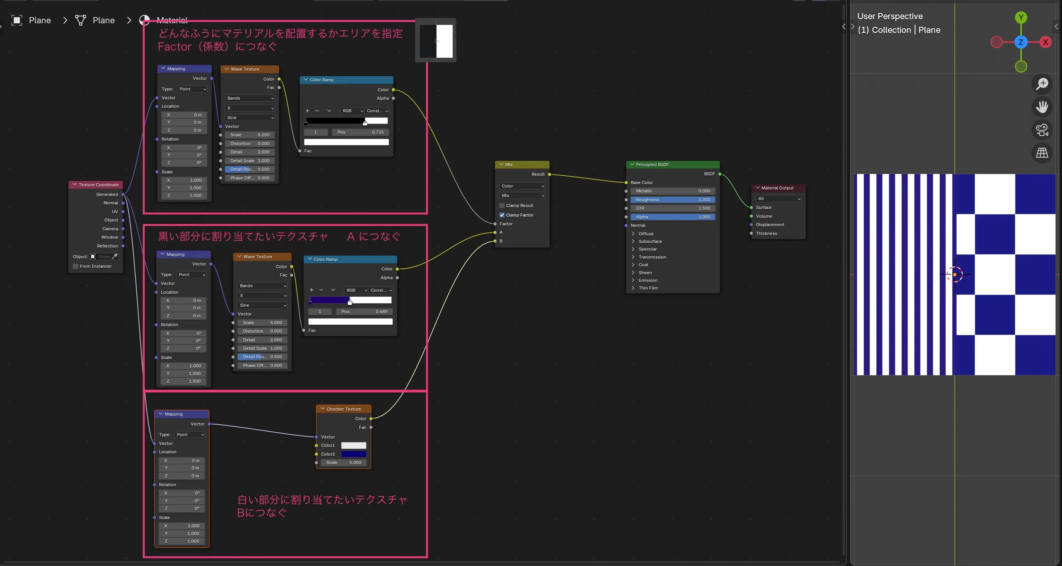Enable the Clamp Result checkbox
Viewport: 1062px width, 566px height.
502,205
